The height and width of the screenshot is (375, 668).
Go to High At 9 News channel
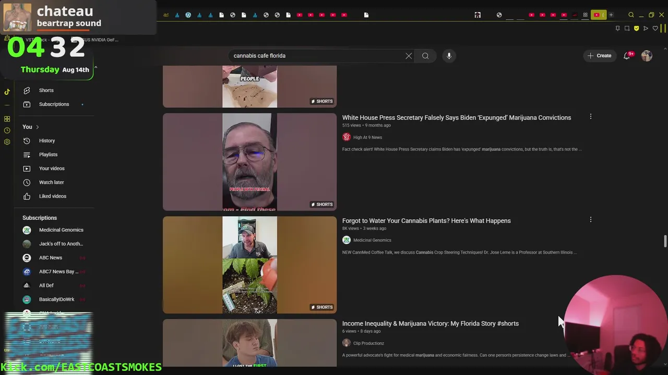(367, 137)
